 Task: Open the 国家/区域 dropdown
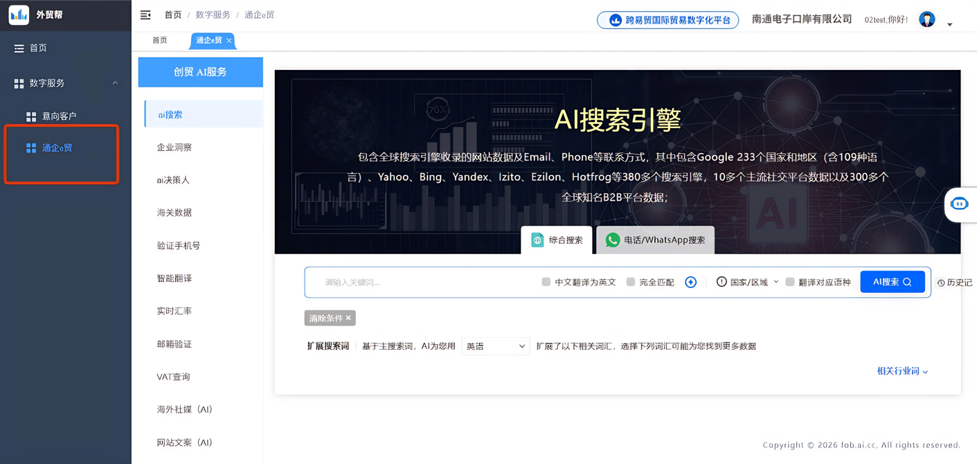(x=748, y=282)
